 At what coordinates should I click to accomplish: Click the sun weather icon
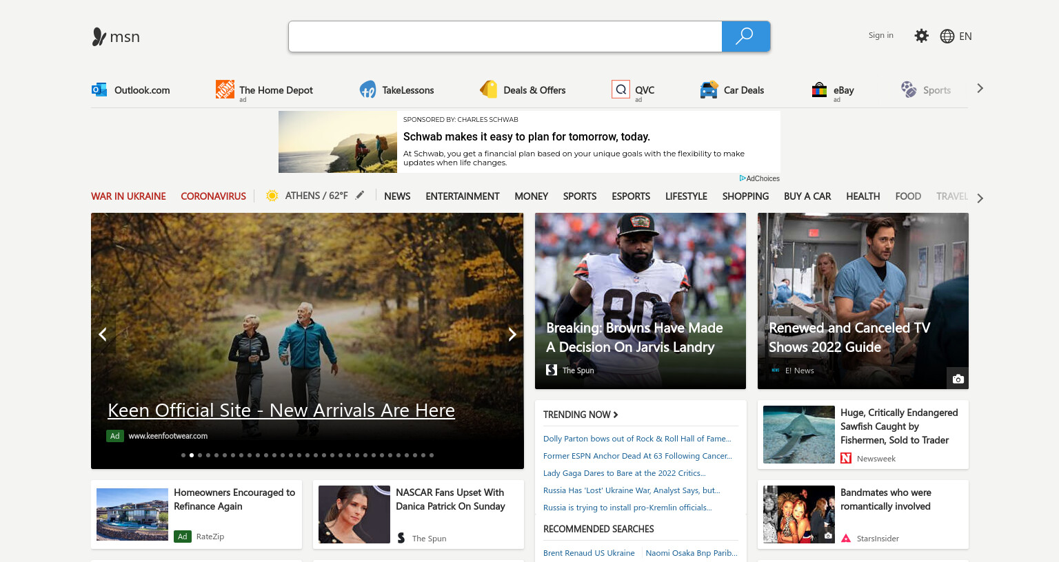click(x=272, y=196)
